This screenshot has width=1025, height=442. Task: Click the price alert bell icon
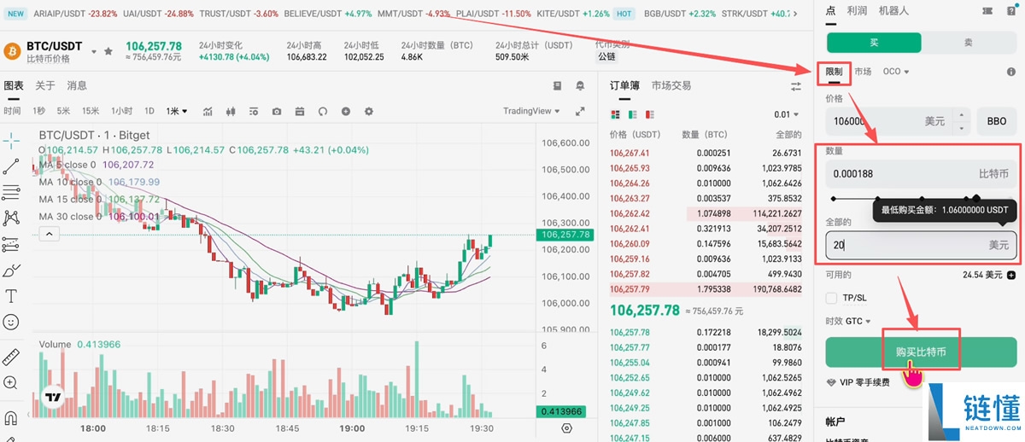pos(580,86)
